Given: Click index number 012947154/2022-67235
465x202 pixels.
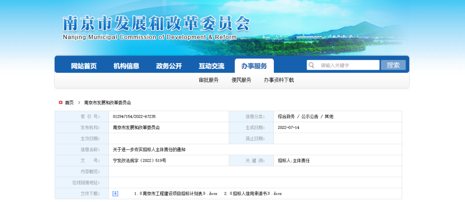Looking at the screenshot, I should pyautogui.click(x=134, y=117).
